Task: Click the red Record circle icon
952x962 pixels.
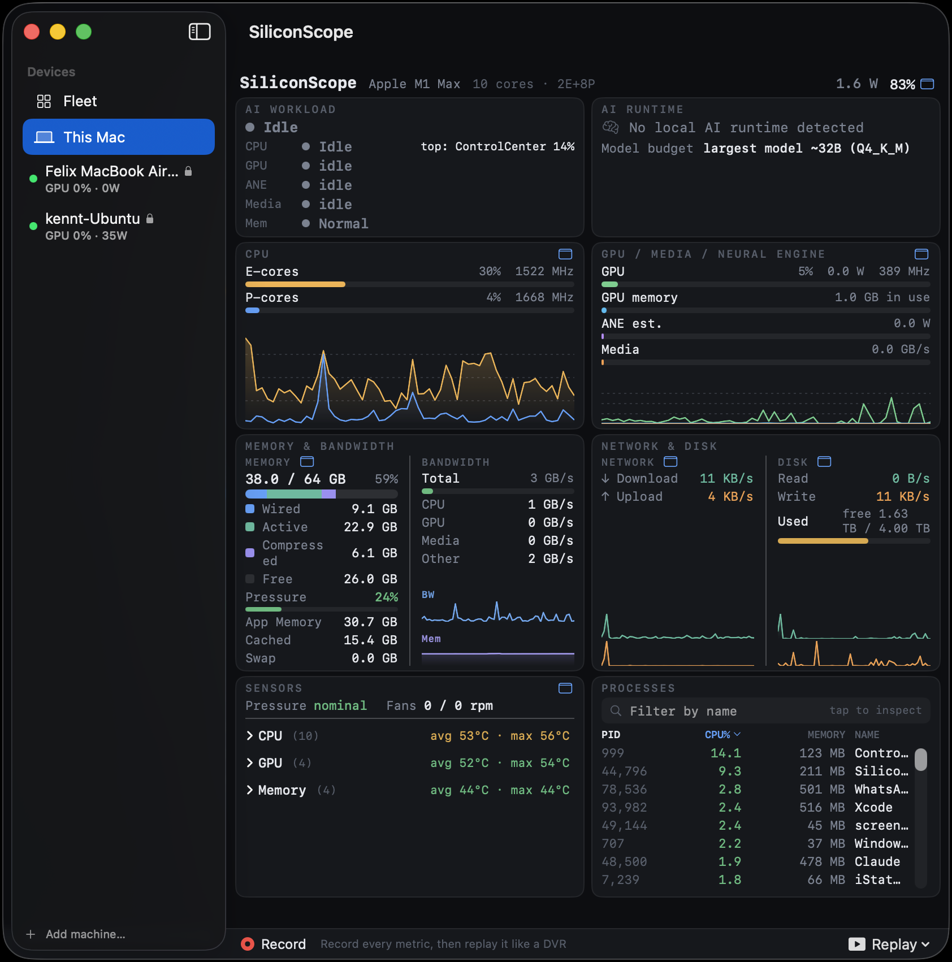Action: tap(248, 943)
